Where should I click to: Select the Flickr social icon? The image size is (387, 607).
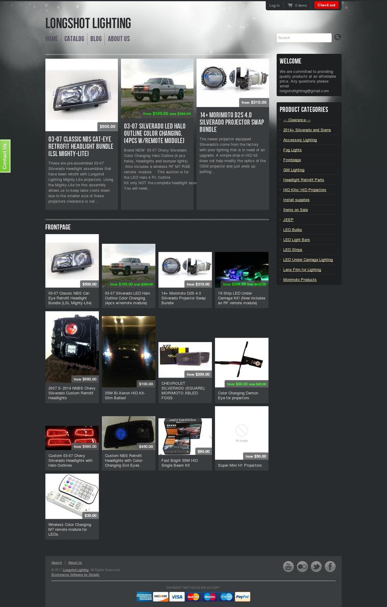point(302,566)
